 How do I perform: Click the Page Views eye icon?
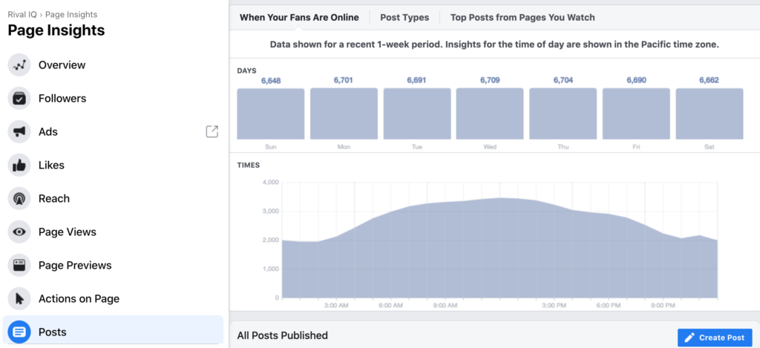pos(19,232)
